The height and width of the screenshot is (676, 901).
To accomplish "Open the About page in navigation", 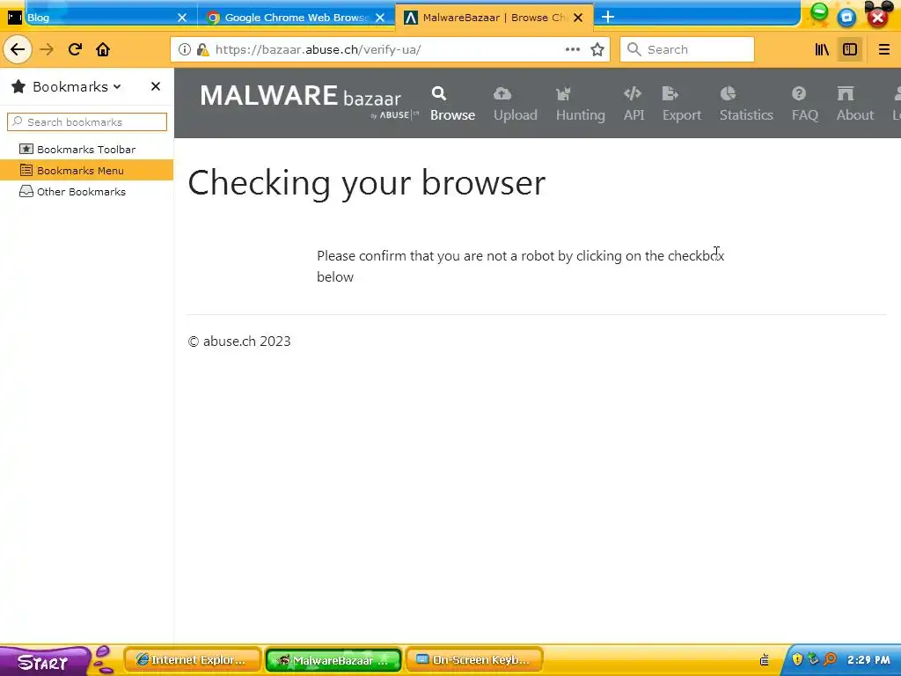I will point(855,104).
